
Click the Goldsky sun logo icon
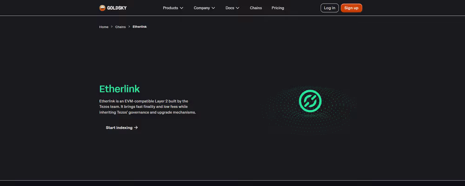click(102, 8)
